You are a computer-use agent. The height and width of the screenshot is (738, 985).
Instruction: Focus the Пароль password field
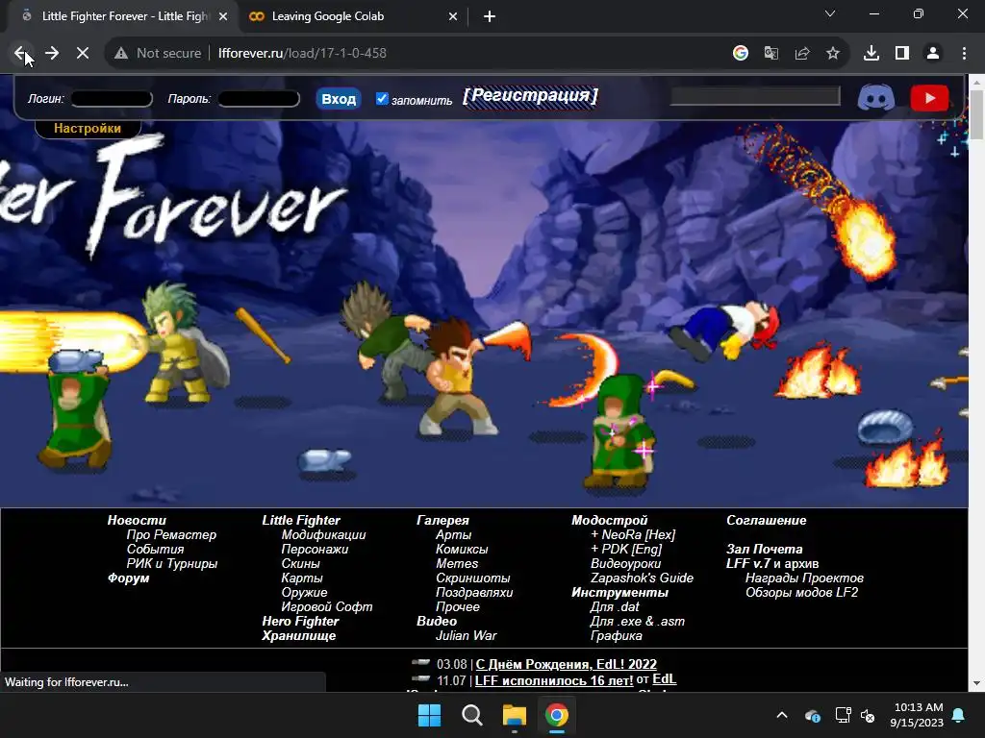tap(259, 99)
